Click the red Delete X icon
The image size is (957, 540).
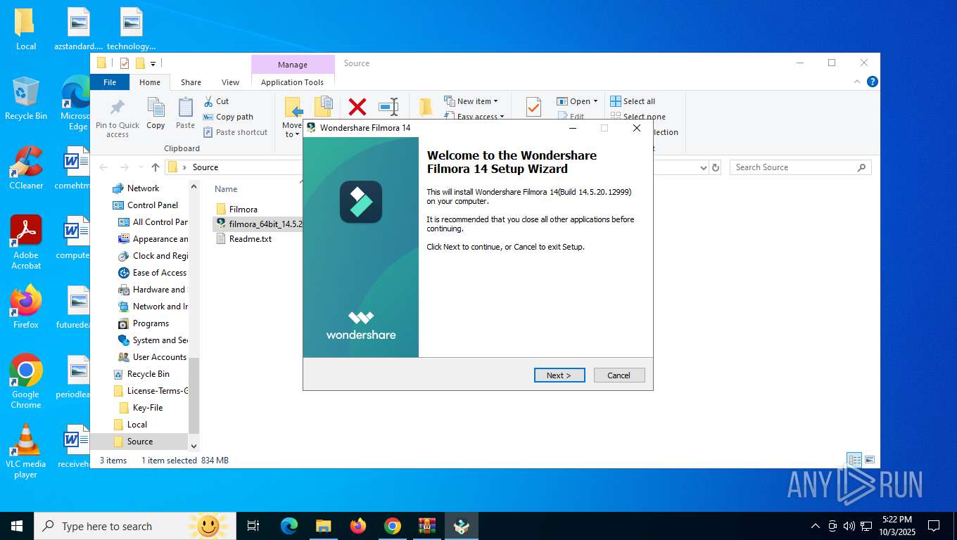click(357, 107)
